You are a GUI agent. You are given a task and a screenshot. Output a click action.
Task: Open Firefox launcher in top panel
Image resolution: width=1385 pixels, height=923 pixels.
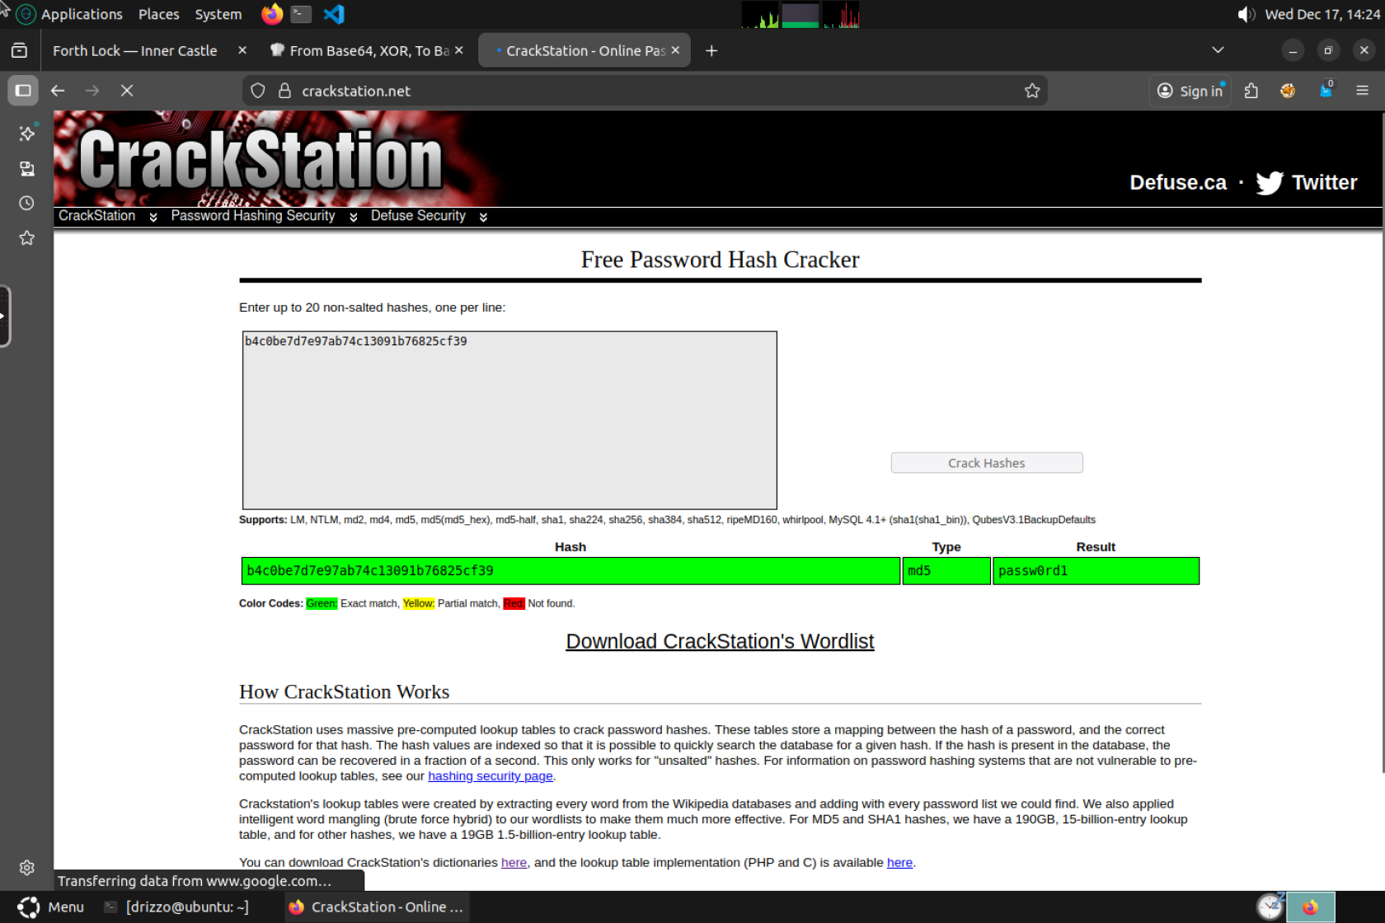pyautogui.click(x=271, y=14)
